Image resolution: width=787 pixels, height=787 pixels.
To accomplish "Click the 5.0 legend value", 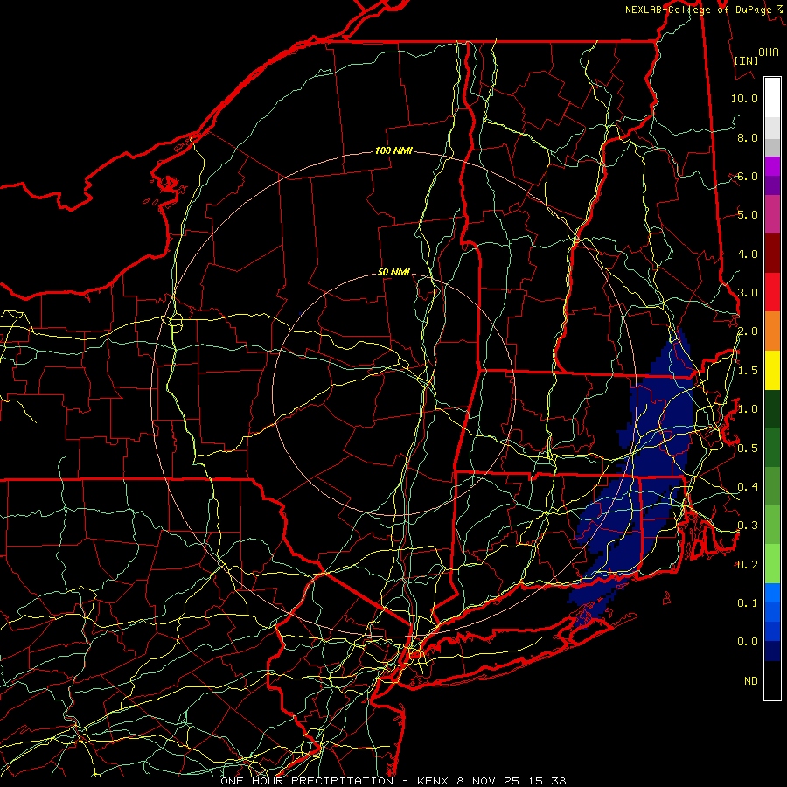I will coord(748,215).
